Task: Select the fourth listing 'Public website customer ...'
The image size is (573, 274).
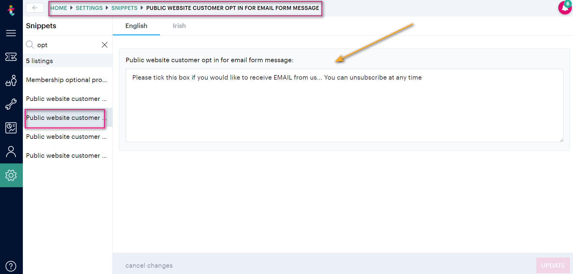Action: (68, 137)
